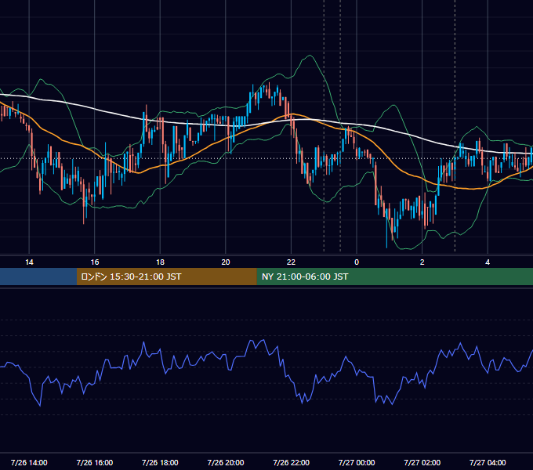Click the blue session bar before ロンドン
This screenshot has width=533, height=470.
tap(38, 277)
